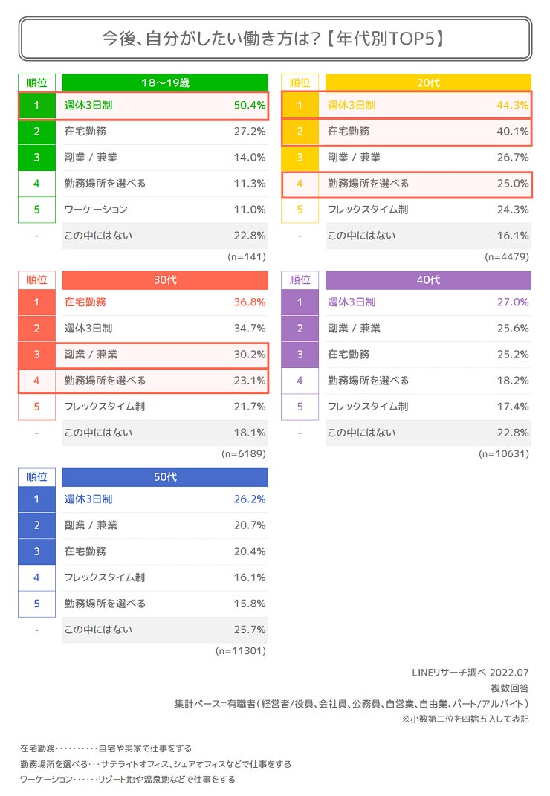This screenshot has width=550, height=796.
Task: Click the (n=11301) sample size label
Action: [240, 650]
